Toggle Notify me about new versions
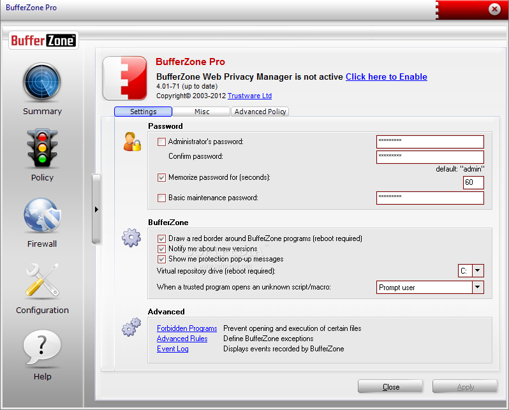Image resolution: width=509 pixels, height=410 pixels. pyautogui.click(x=161, y=249)
